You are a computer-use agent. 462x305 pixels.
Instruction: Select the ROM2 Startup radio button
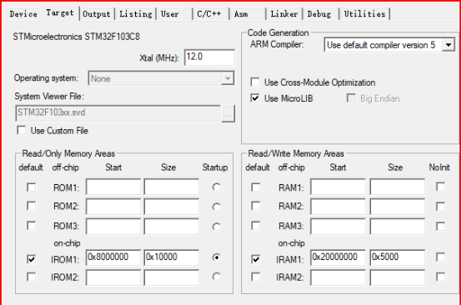tap(217, 207)
